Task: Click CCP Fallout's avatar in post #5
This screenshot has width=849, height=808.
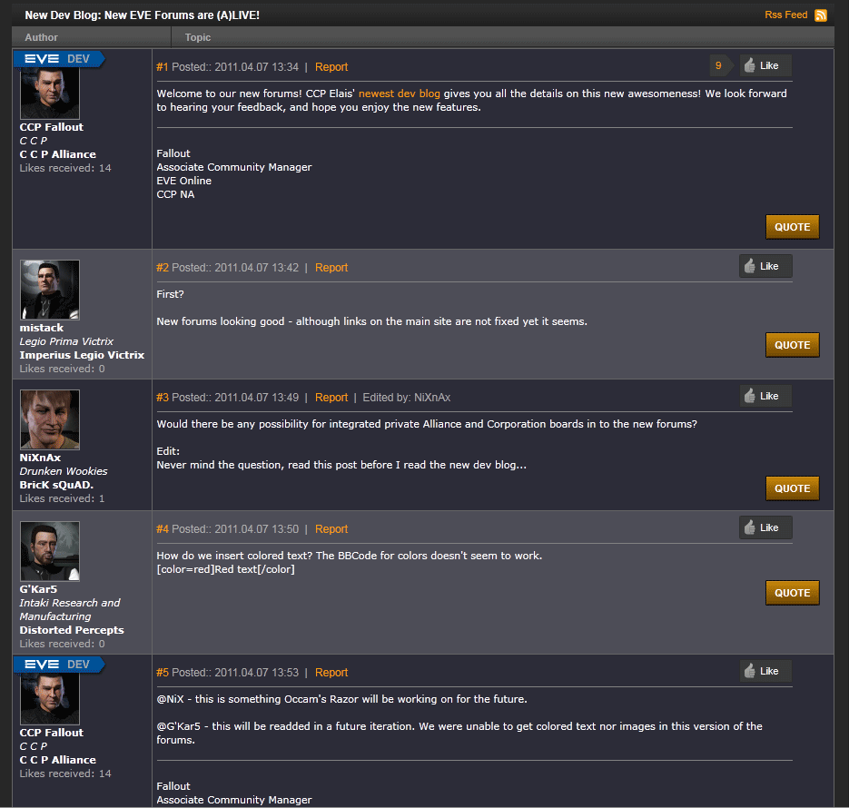Action: [50, 699]
